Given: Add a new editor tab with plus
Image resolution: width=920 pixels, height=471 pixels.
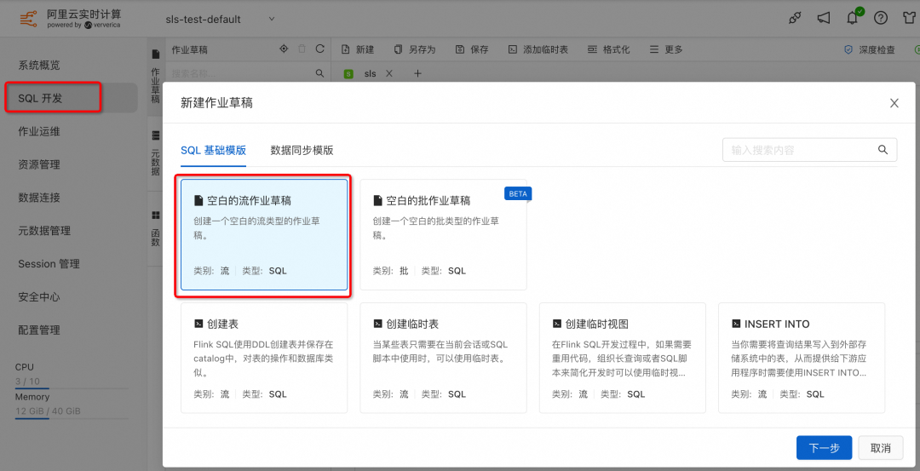Looking at the screenshot, I should [417, 74].
